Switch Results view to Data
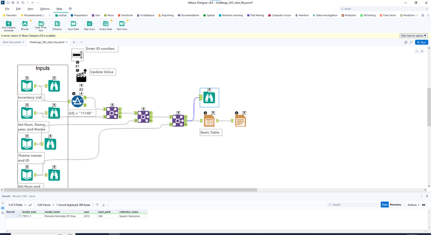 click(384, 204)
